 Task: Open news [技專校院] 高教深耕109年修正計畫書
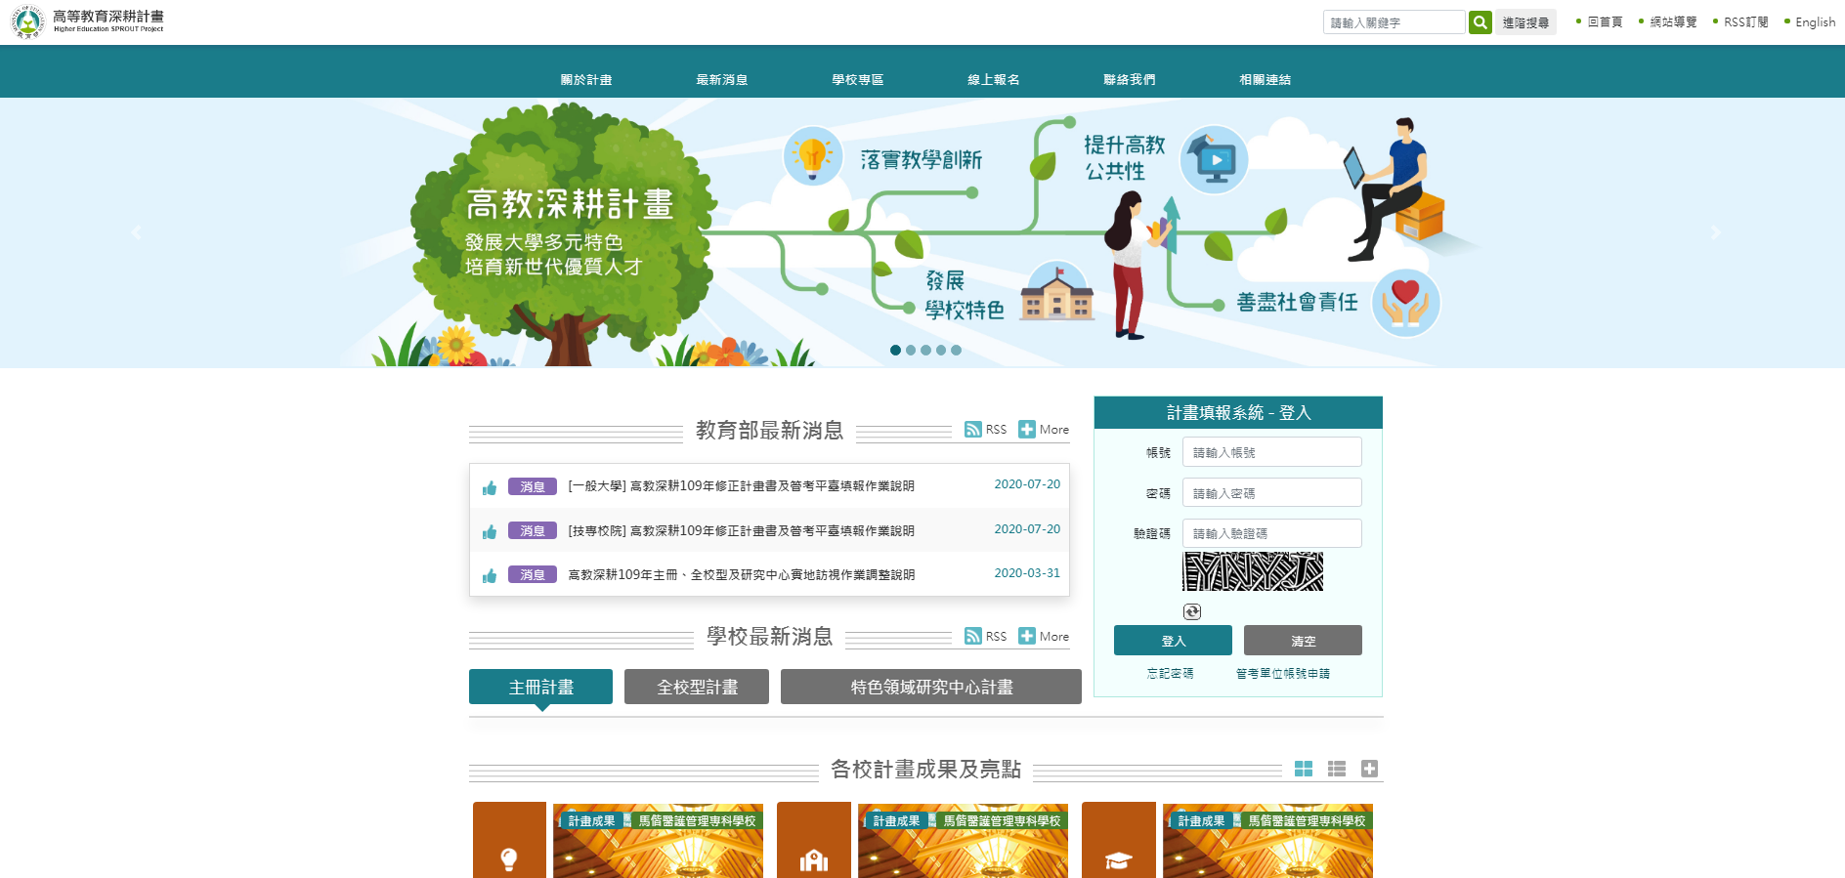point(741,531)
